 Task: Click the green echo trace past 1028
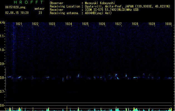point(135,77)
